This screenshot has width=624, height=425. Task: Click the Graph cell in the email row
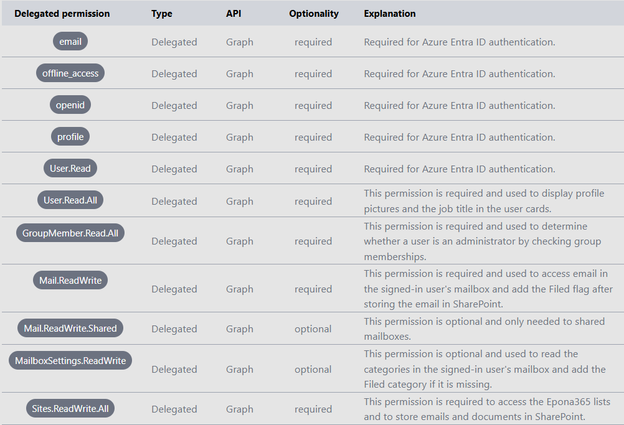click(x=240, y=42)
